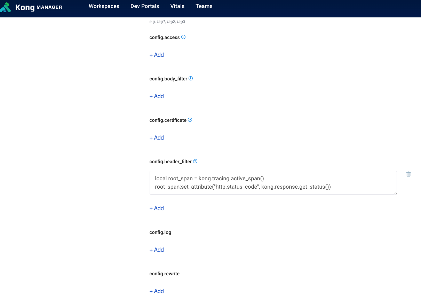
Task: Open the help tooltip for config.header_filter
Action: pos(195,161)
